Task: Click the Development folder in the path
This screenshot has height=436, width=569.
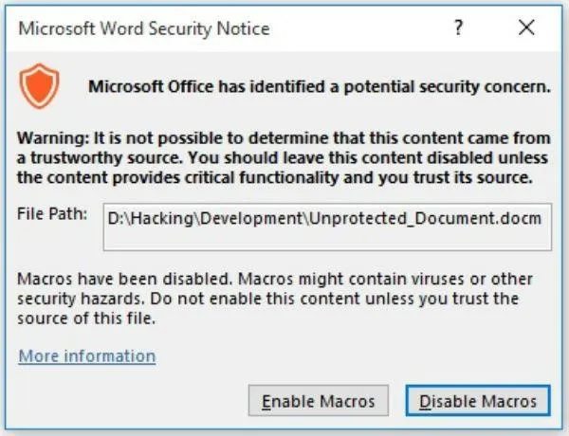Action: 251,218
